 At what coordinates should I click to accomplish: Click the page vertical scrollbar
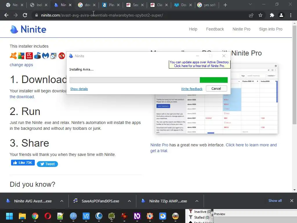[294, 75]
